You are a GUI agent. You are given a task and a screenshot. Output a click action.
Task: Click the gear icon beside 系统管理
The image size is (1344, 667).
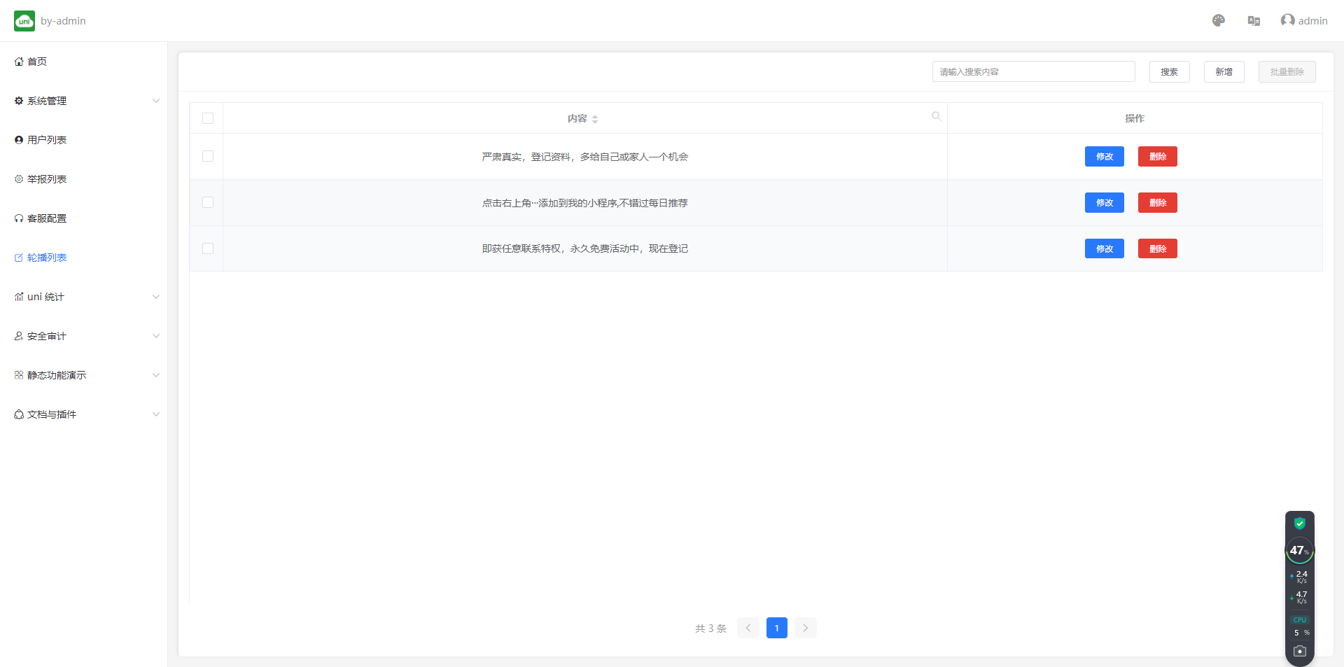pyautogui.click(x=19, y=101)
